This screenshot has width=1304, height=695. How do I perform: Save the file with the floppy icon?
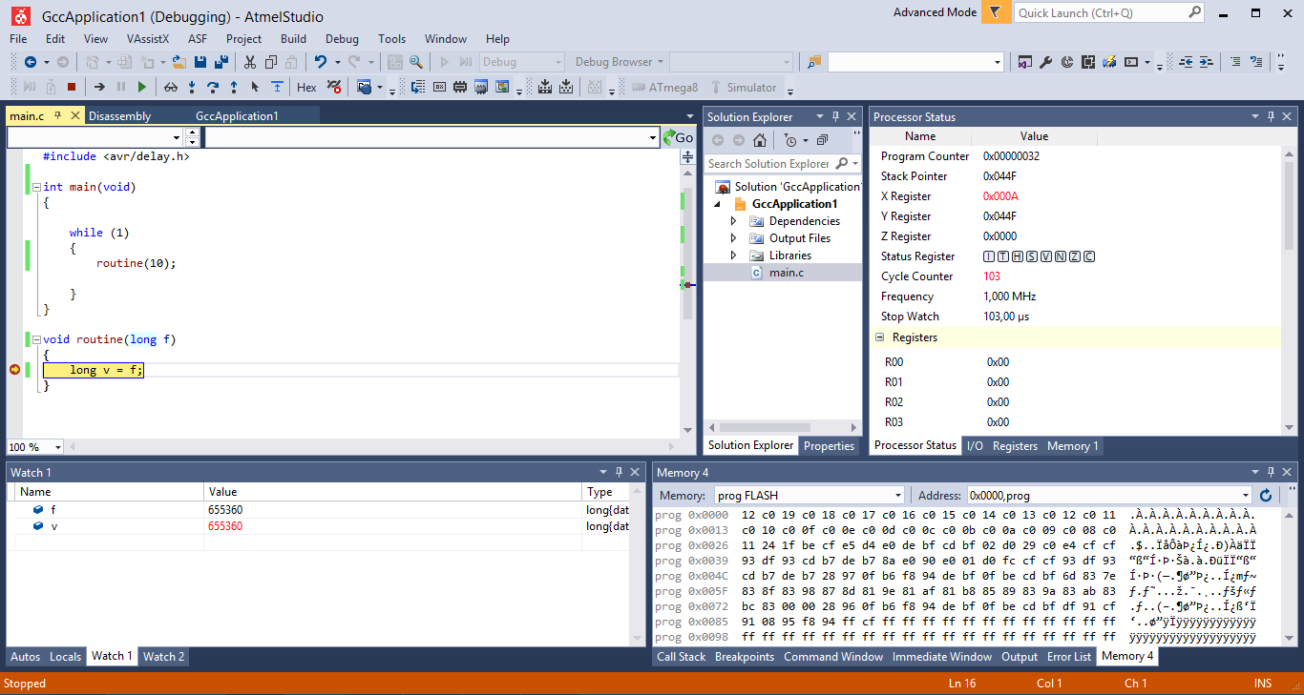coord(200,62)
